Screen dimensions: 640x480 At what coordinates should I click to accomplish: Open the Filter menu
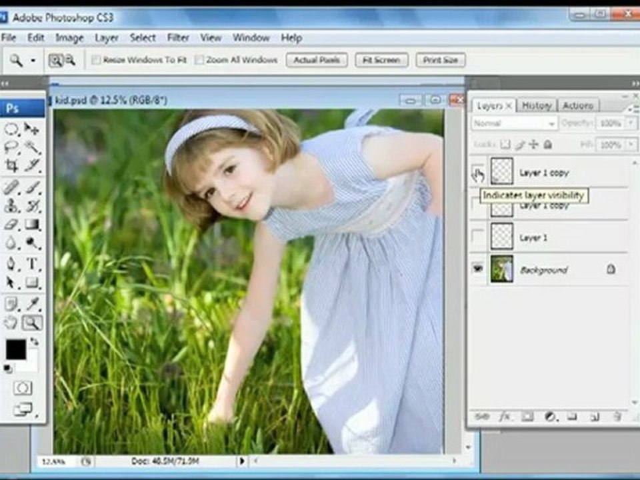point(178,38)
